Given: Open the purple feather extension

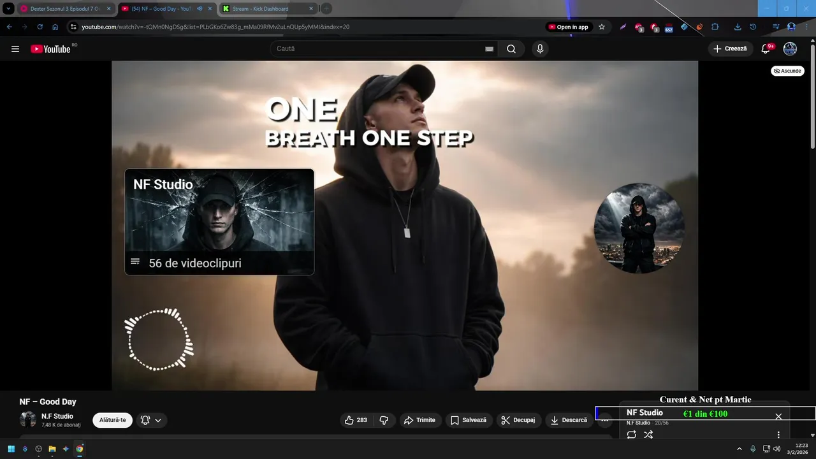Looking at the screenshot, I should [623, 27].
